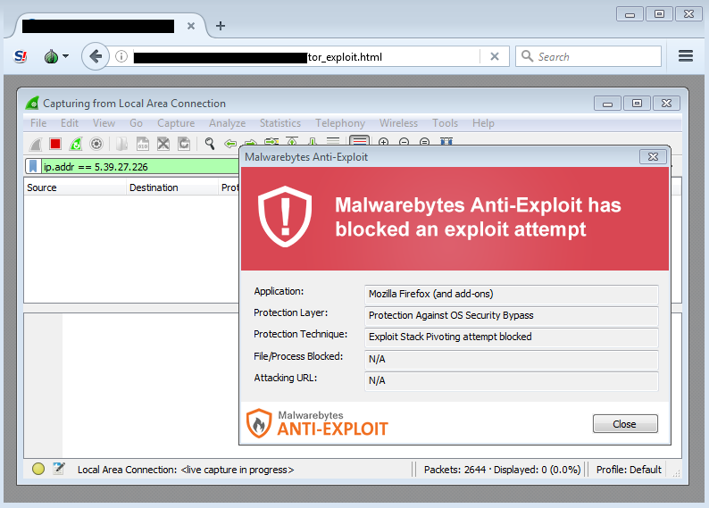Click the open capture file icon
This screenshot has height=508, width=709.
[x=121, y=144]
